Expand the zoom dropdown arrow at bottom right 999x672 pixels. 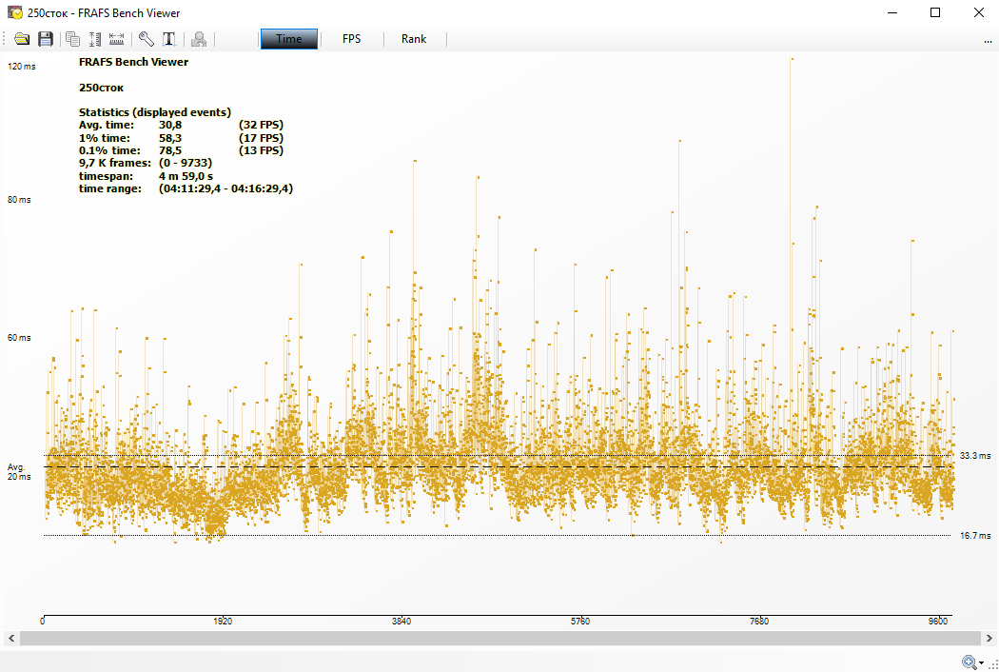982,663
